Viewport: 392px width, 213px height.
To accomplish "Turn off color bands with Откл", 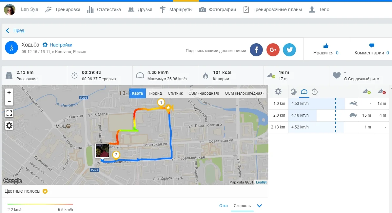I will [x=224, y=206].
